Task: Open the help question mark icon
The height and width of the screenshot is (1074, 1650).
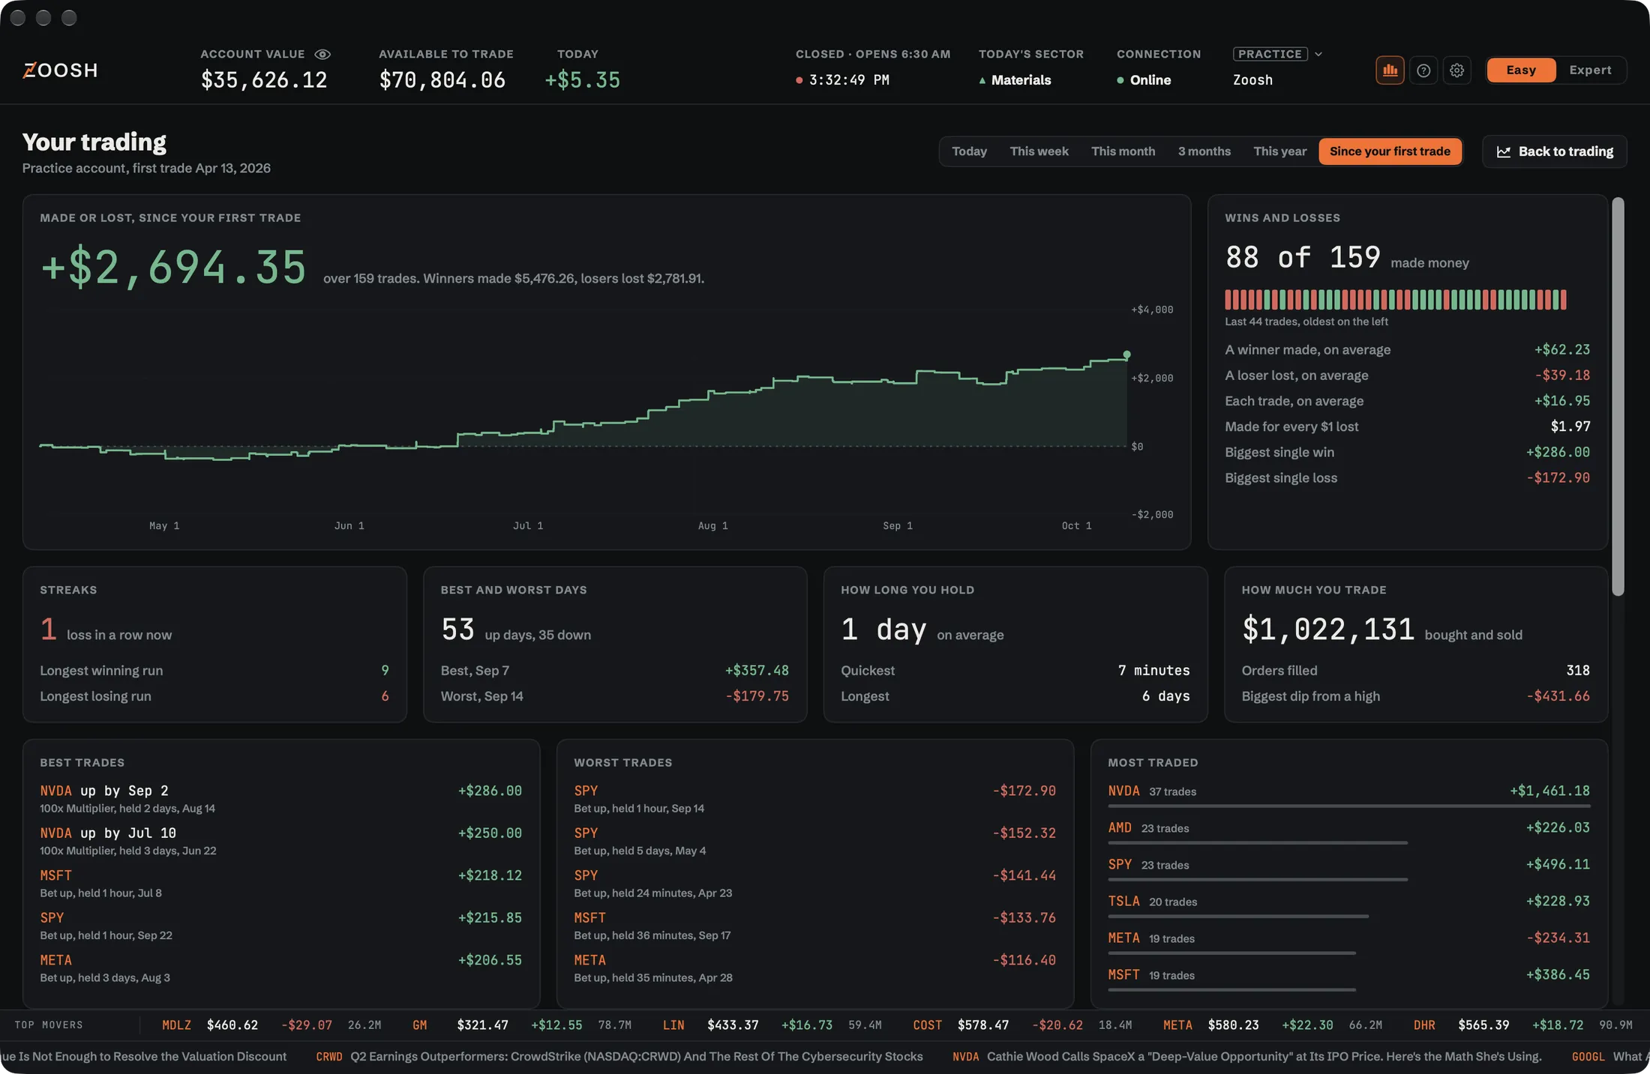Action: [1423, 70]
